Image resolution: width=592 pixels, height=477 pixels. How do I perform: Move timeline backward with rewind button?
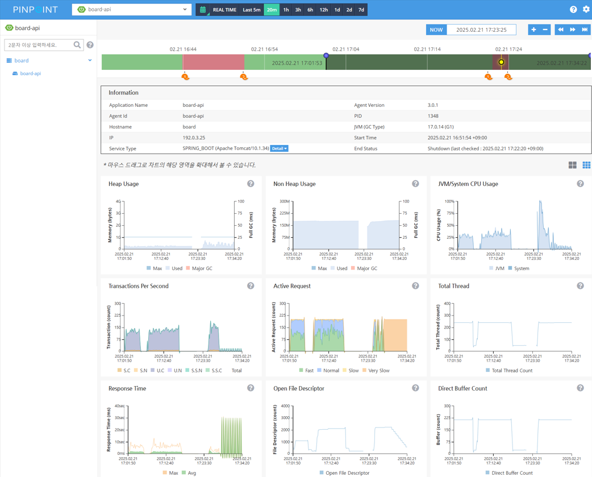click(x=561, y=30)
